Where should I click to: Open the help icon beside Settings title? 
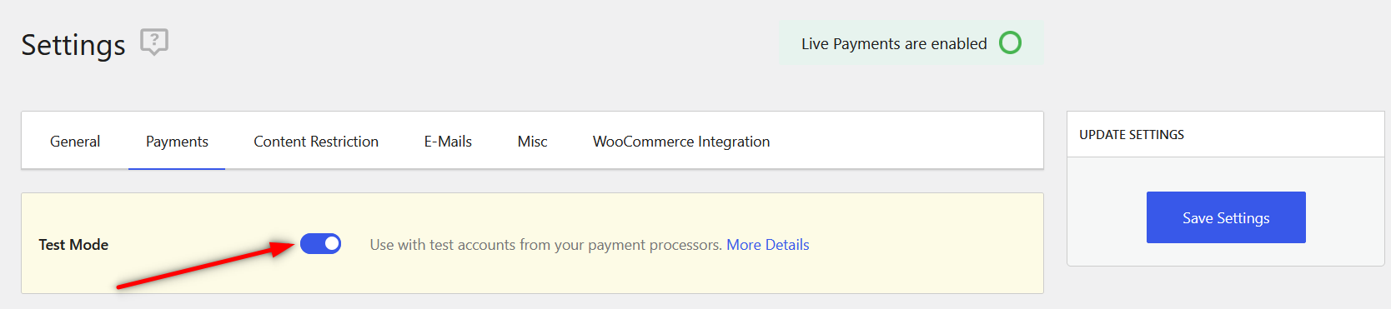pyautogui.click(x=154, y=42)
